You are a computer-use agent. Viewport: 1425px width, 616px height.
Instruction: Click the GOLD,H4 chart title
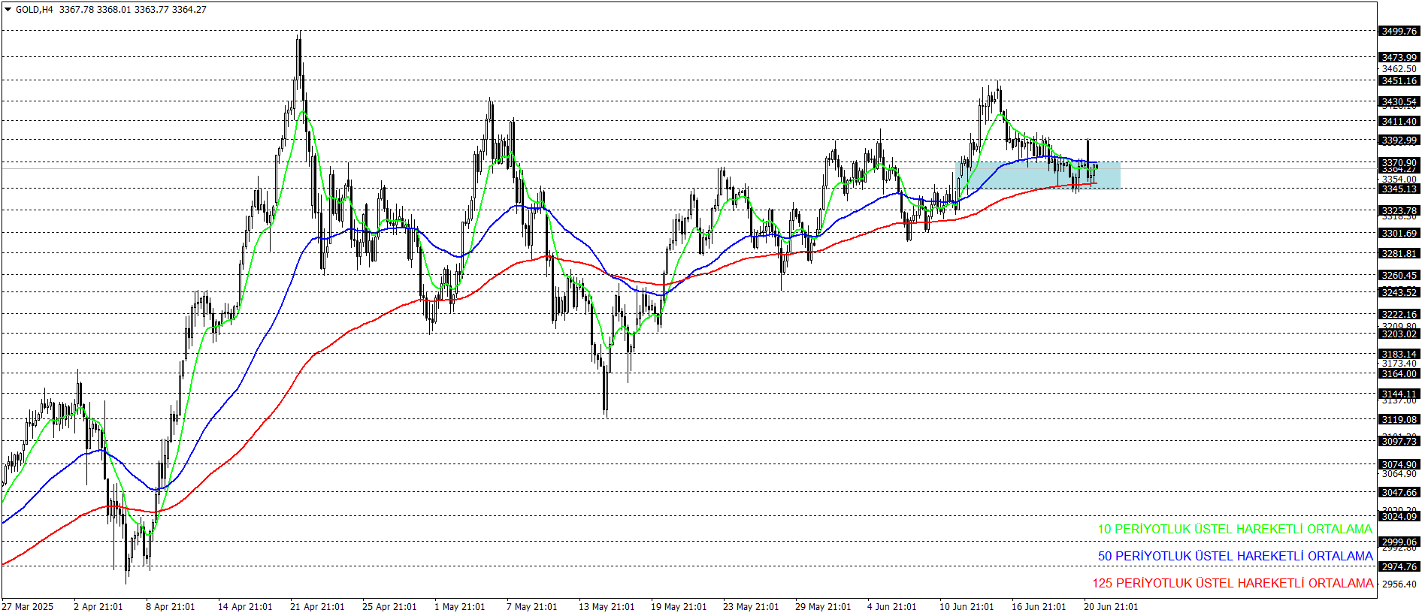(x=35, y=10)
